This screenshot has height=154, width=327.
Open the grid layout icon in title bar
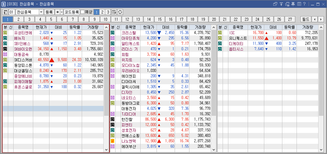tap(299, 4)
